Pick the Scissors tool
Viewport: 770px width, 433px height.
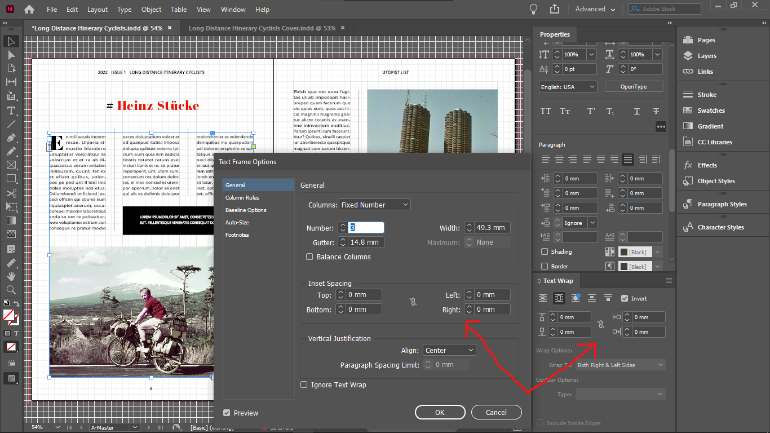[x=11, y=193]
